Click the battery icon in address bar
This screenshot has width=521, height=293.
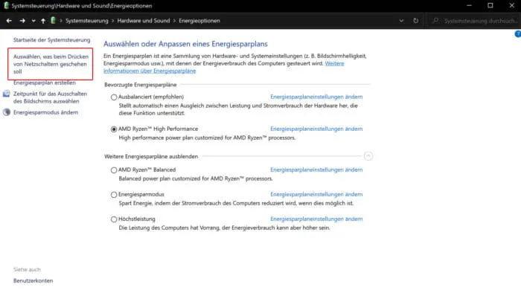click(53, 20)
